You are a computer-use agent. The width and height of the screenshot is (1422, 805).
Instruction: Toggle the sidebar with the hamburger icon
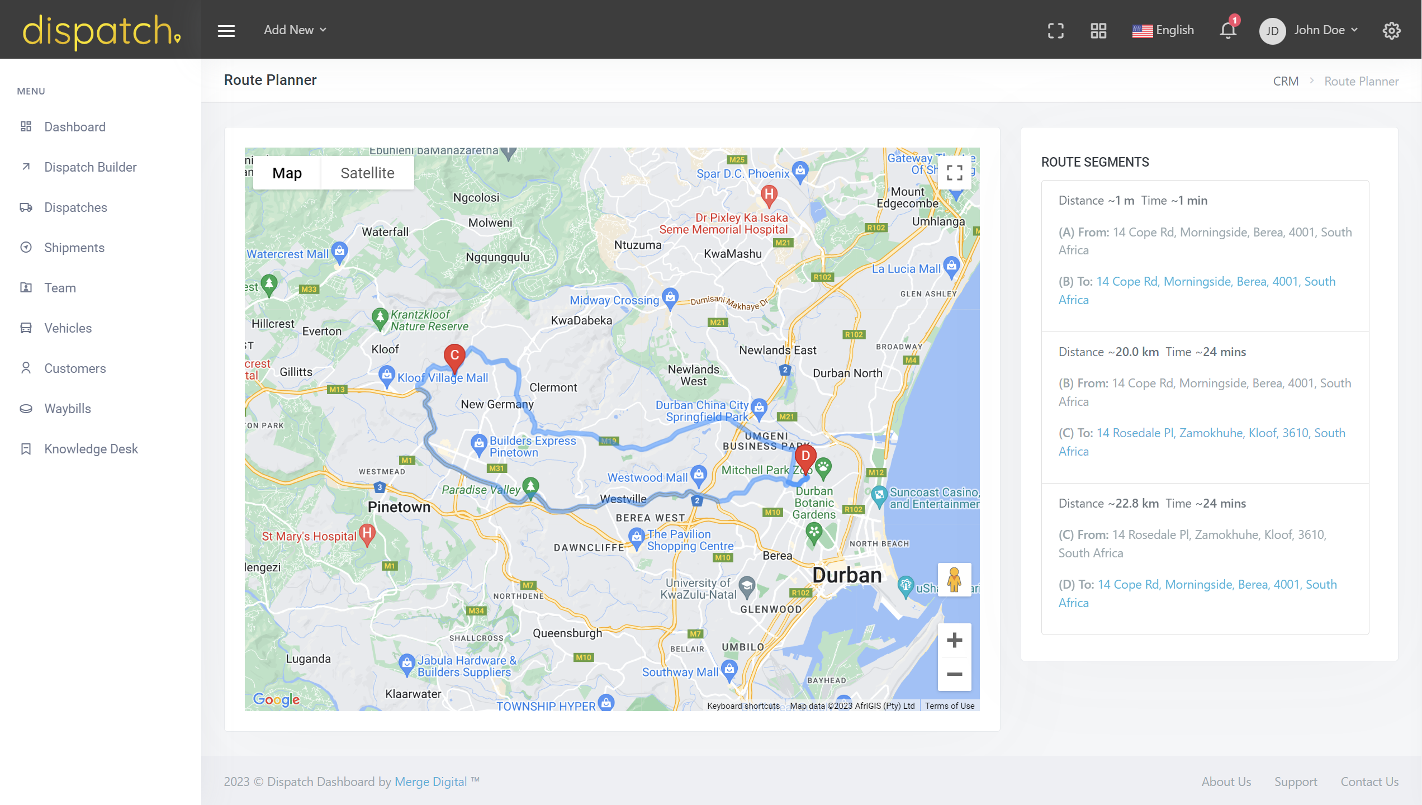(x=226, y=30)
